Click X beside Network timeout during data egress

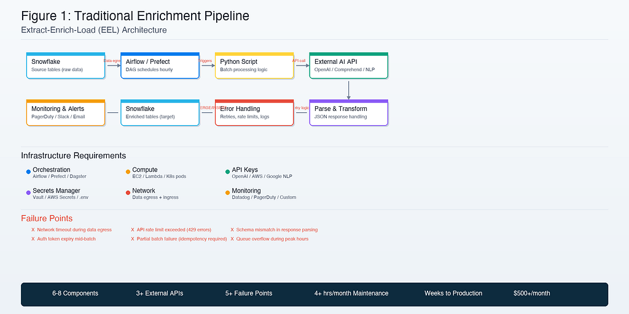tap(33, 230)
